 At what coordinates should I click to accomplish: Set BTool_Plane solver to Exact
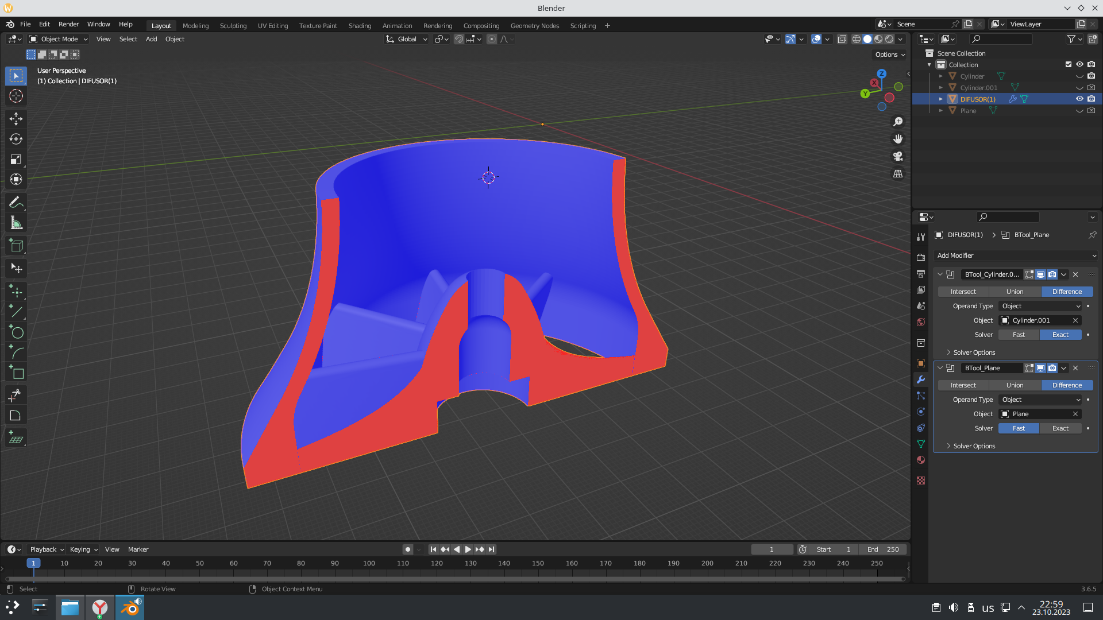1060,428
